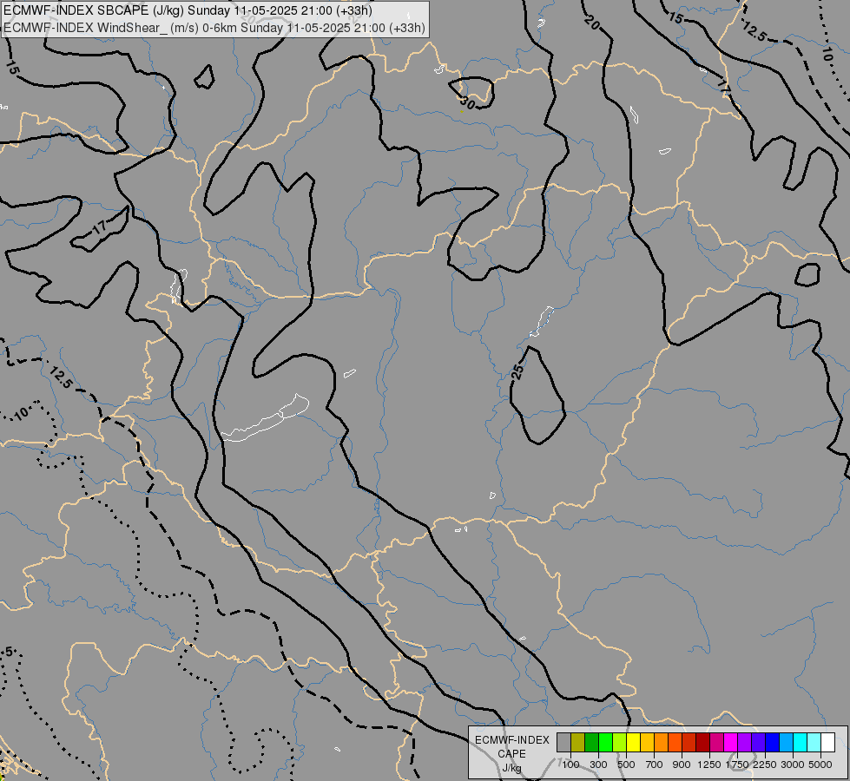This screenshot has height=781, width=850.
Task: Click the CAPE label in legend
Action: (511, 754)
